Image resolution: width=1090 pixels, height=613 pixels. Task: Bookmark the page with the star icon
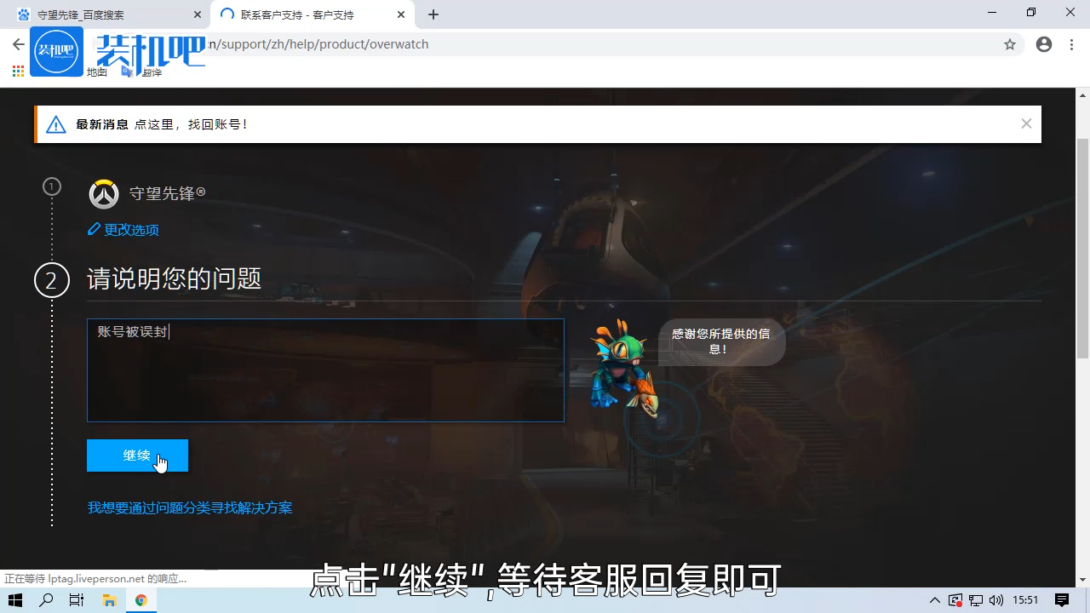[x=1010, y=44]
